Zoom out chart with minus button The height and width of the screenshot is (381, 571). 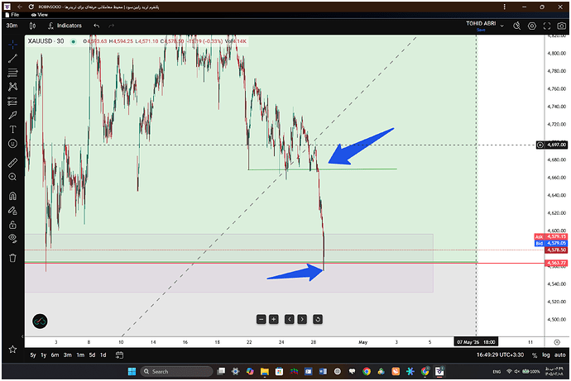click(x=262, y=320)
